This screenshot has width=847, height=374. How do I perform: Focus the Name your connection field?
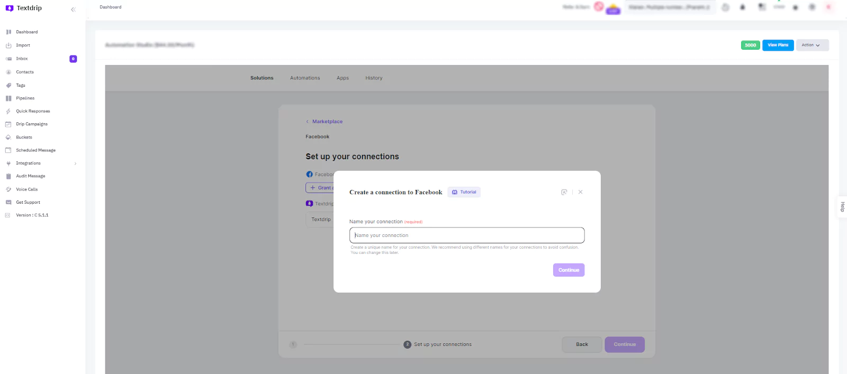[467, 235]
